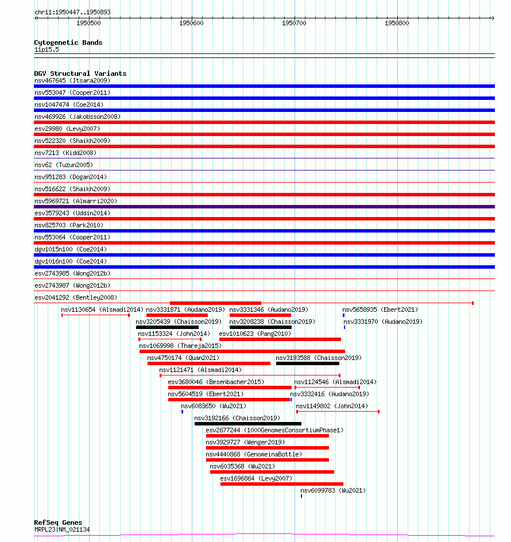Click esv2677244 (1000GenomesConsortiumPhase1) label
511x542 pixels.
(274, 431)
